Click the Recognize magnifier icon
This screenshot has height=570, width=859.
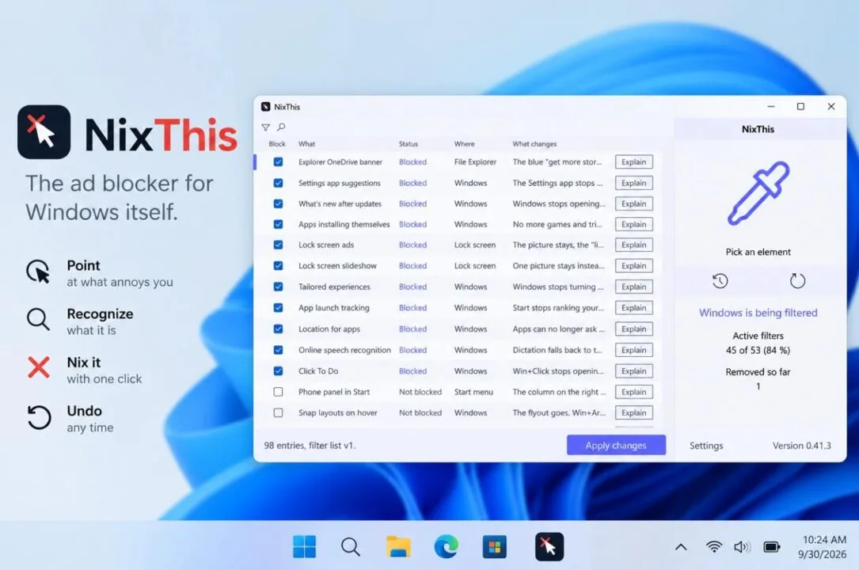pyautogui.click(x=38, y=319)
